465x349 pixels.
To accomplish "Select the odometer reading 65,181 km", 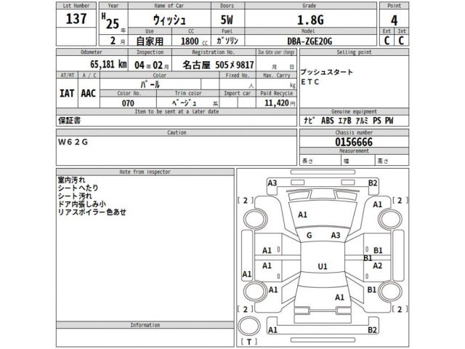I will pos(108,64).
